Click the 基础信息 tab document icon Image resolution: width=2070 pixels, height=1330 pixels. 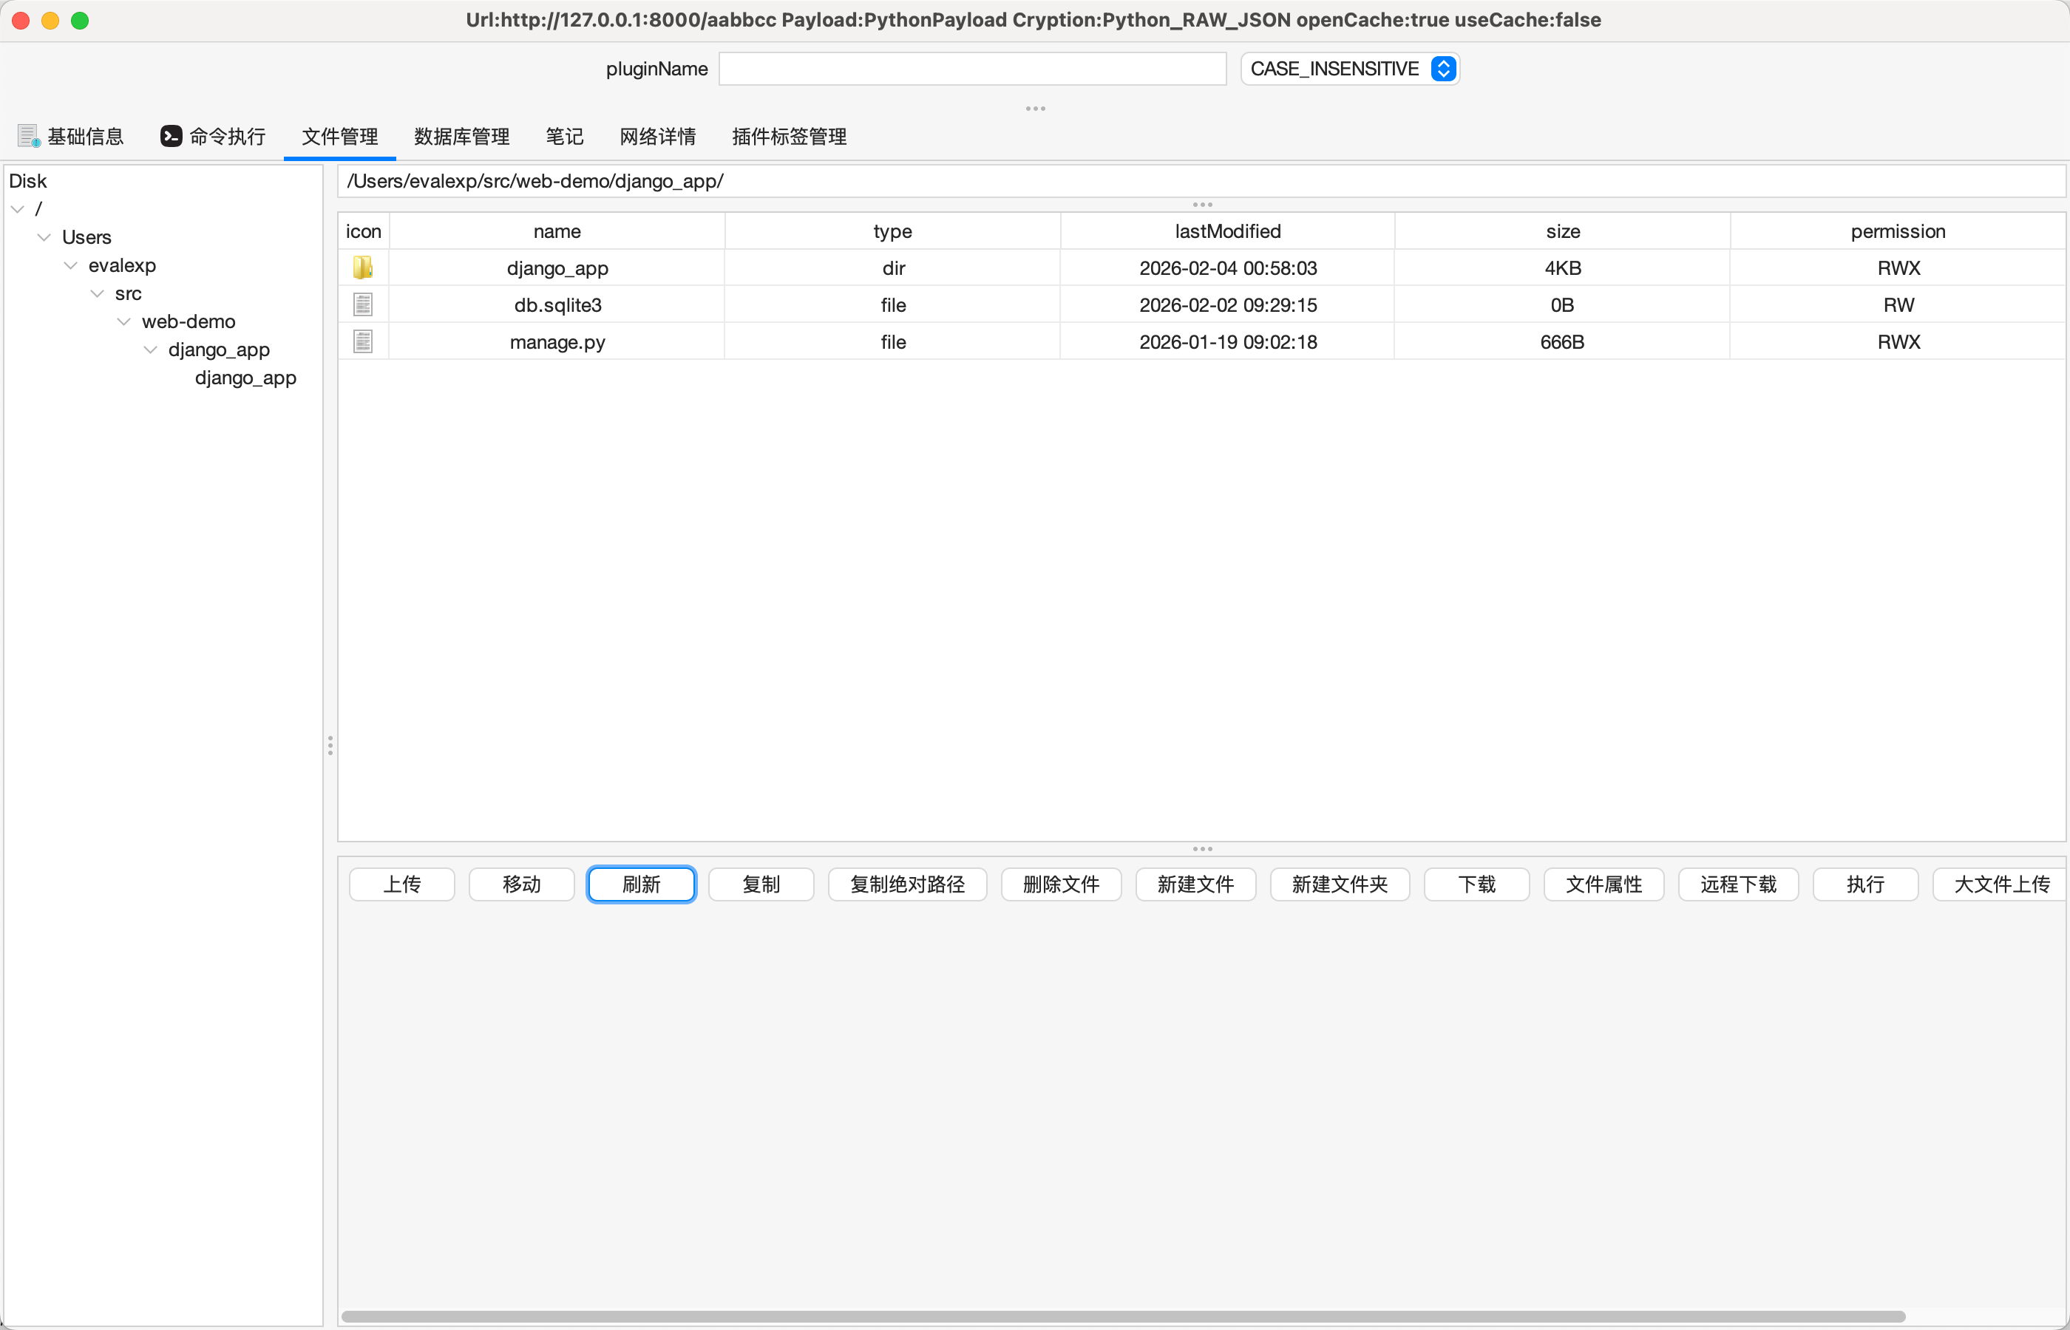tap(29, 136)
